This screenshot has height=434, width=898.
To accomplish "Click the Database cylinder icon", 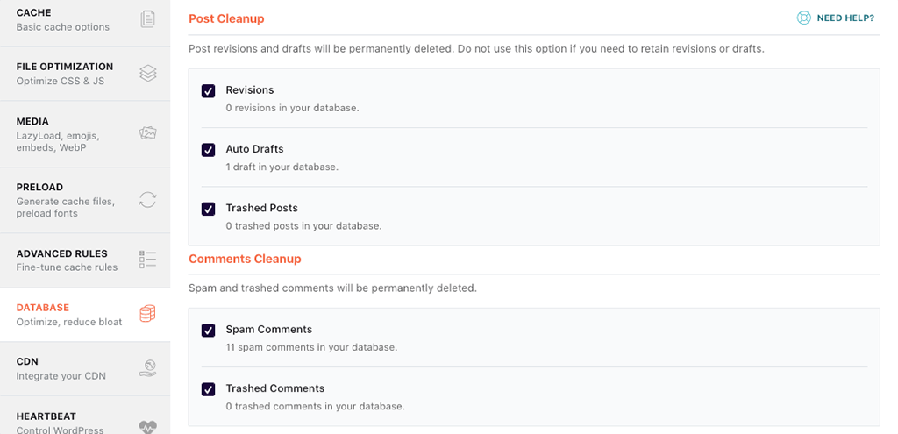I will (x=147, y=314).
